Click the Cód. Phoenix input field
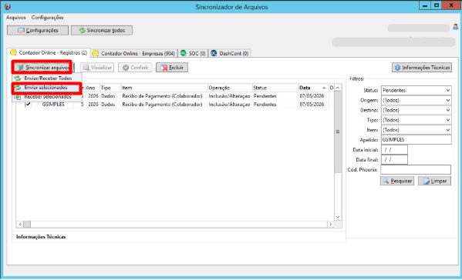Image resolution: width=462 pixels, height=280 pixels. tap(416, 169)
